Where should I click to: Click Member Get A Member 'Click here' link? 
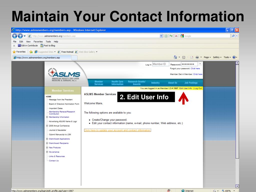tap(198, 74)
